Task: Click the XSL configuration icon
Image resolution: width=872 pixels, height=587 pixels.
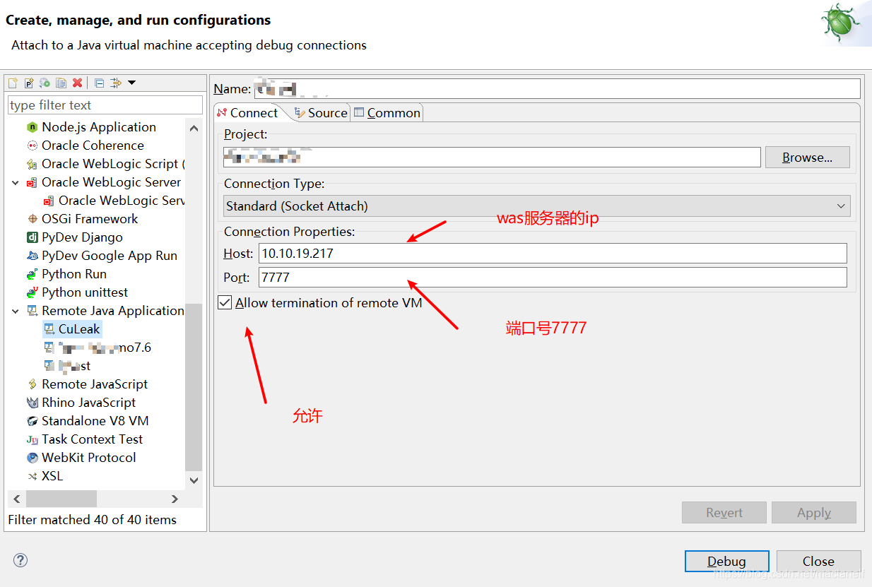Action: (32, 476)
